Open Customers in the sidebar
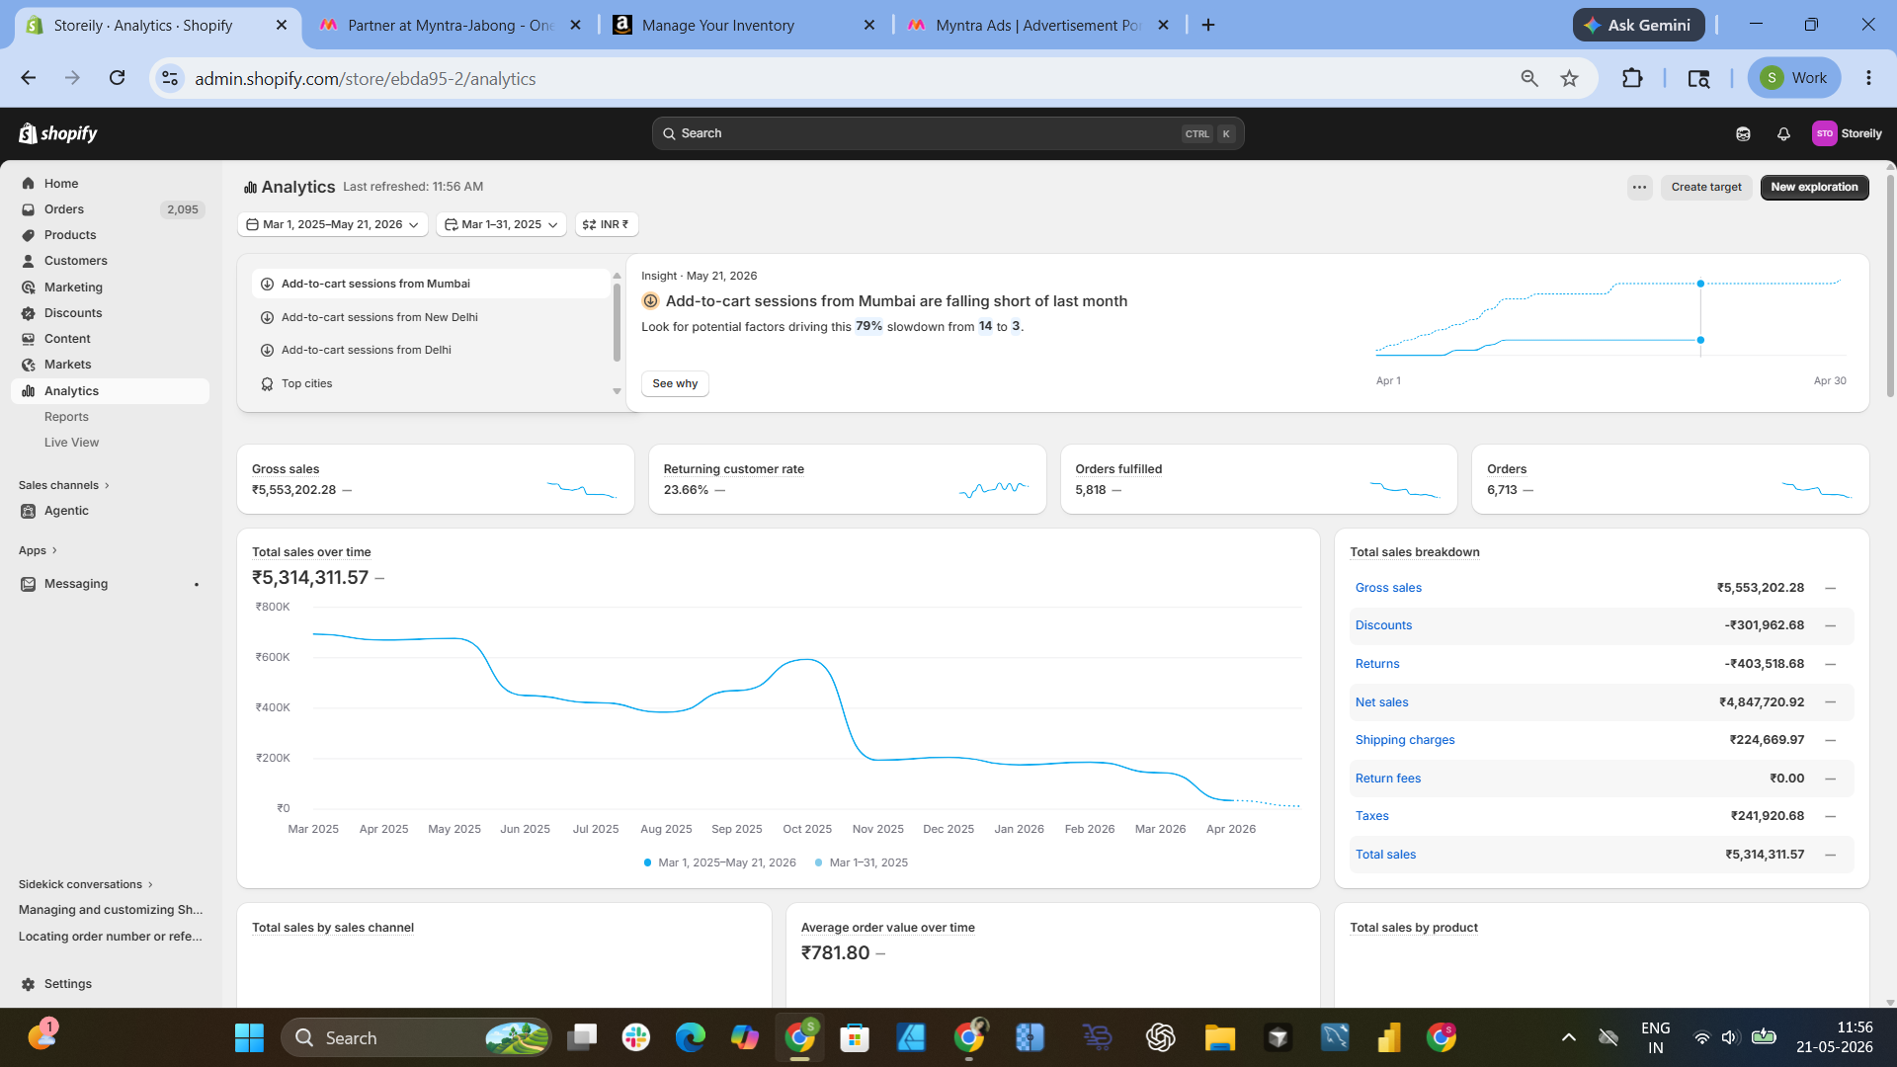Image resolution: width=1897 pixels, height=1067 pixels. coord(76,261)
